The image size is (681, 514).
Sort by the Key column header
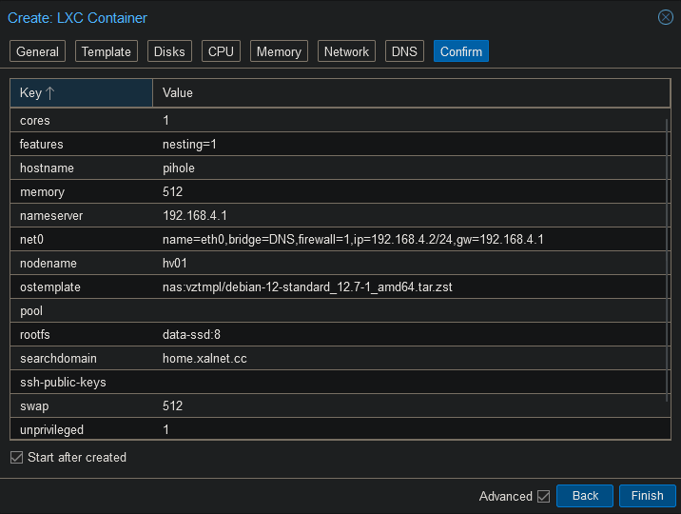click(81, 93)
